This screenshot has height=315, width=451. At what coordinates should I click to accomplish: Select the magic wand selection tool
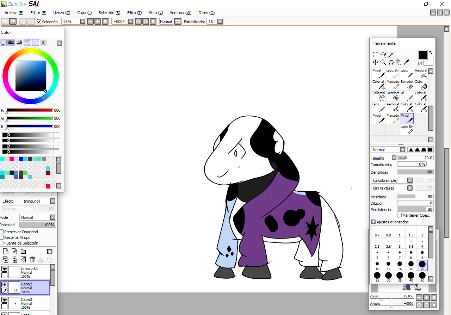click(391, 54)
